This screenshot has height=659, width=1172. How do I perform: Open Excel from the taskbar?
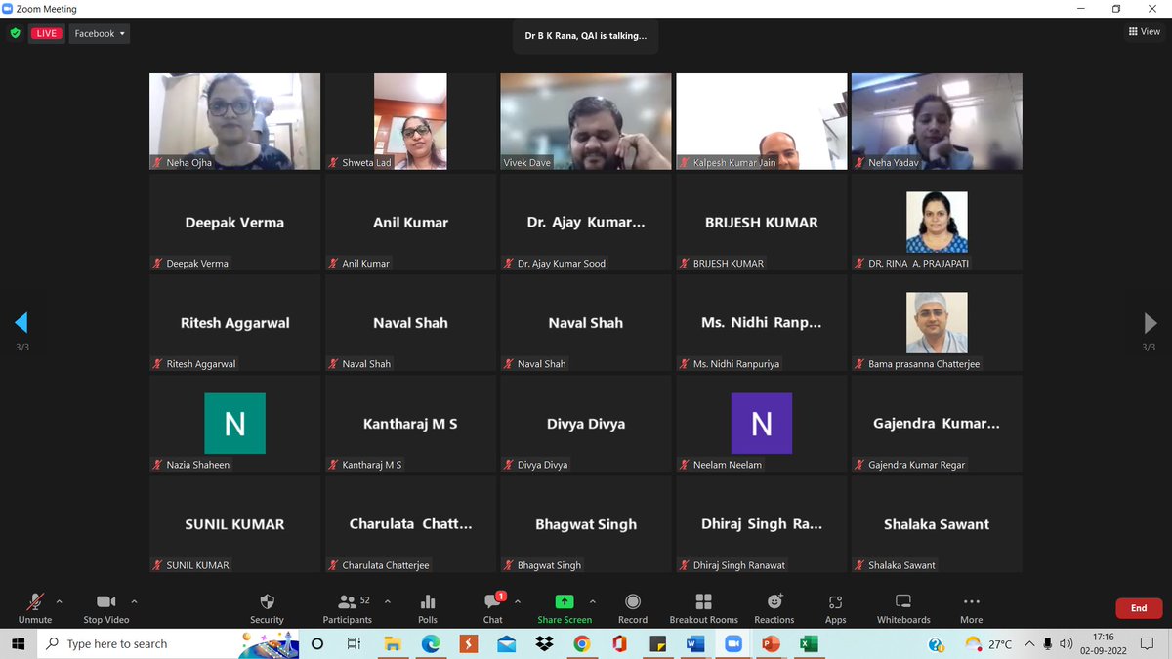[809, 644]
